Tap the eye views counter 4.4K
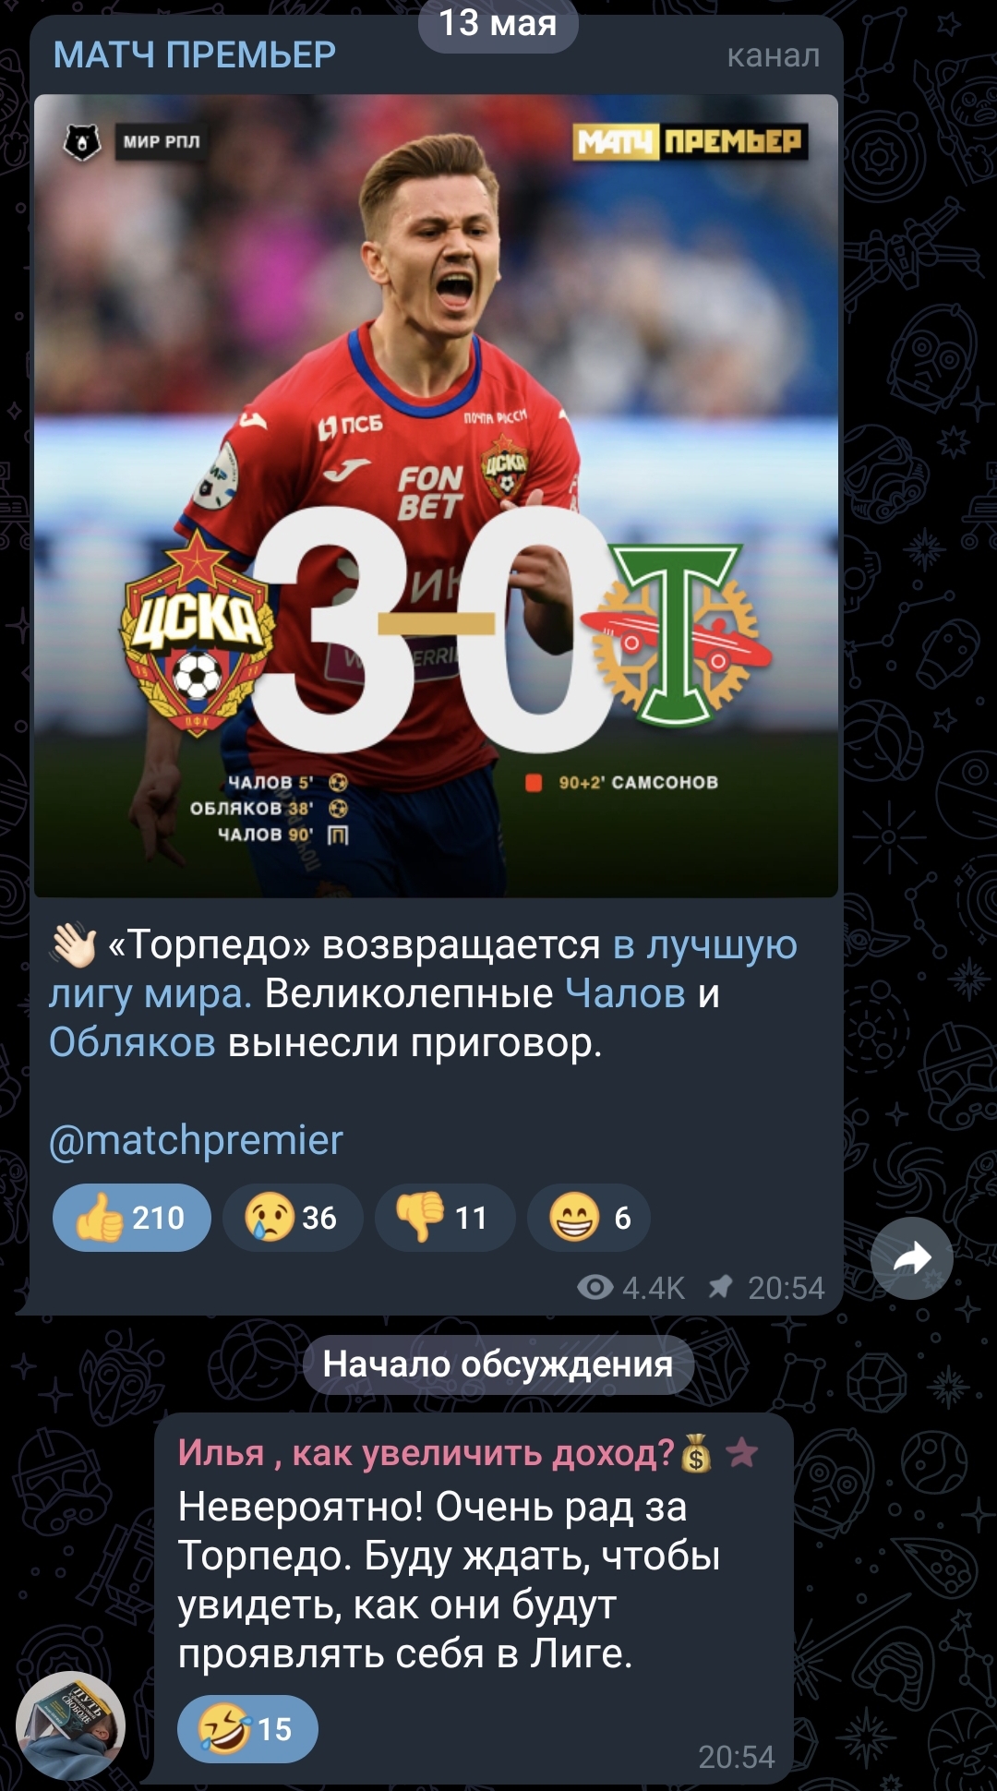This screenshot has width=997, height=1791. tap(631, 1288)
